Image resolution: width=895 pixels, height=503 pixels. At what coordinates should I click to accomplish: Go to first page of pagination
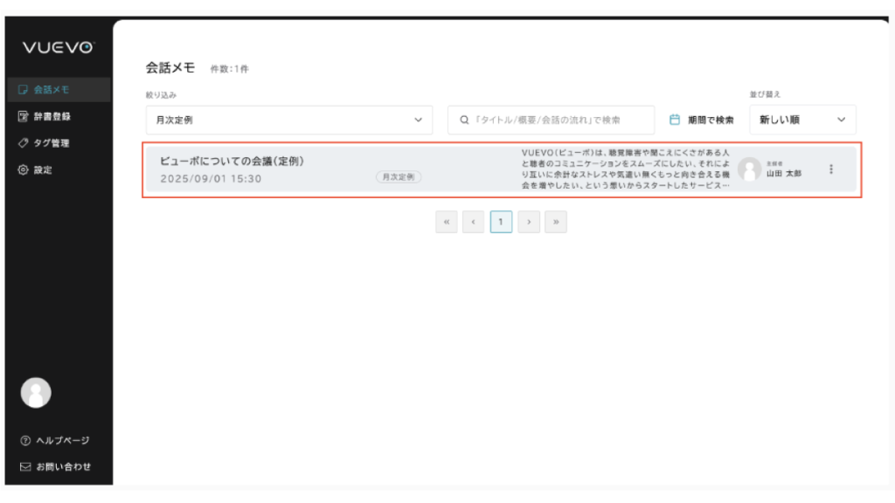(x=447, y=223)
